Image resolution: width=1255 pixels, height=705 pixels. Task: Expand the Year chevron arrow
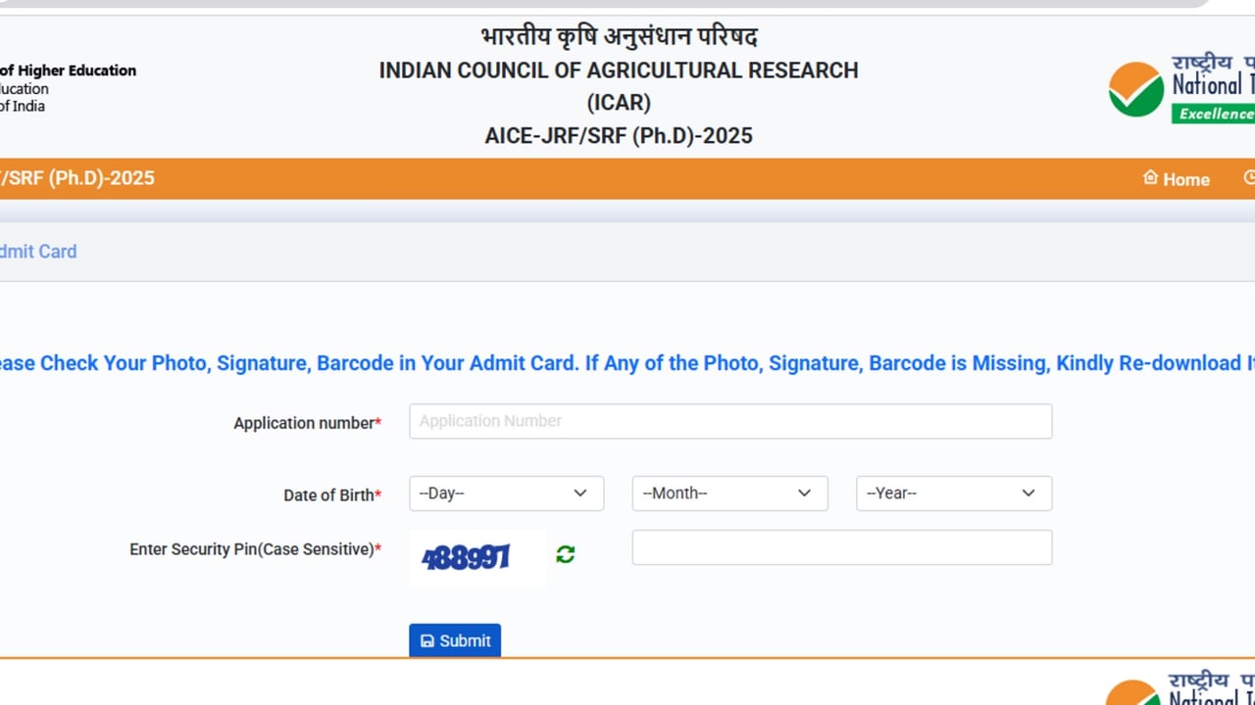1029,493
